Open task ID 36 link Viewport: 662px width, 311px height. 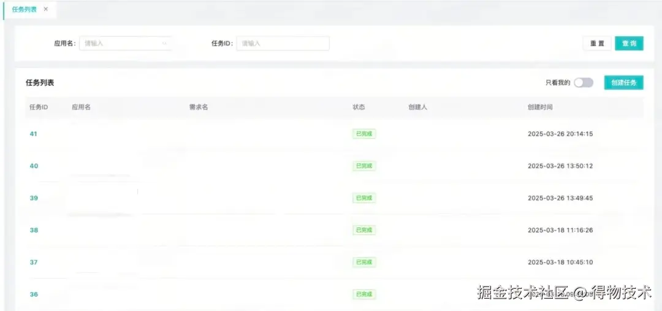pos(34,294)
